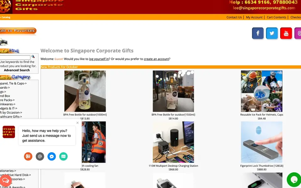
Task: Click BPA Free Bottle for outdoor[1500ml] title
Action: [173, 115]
